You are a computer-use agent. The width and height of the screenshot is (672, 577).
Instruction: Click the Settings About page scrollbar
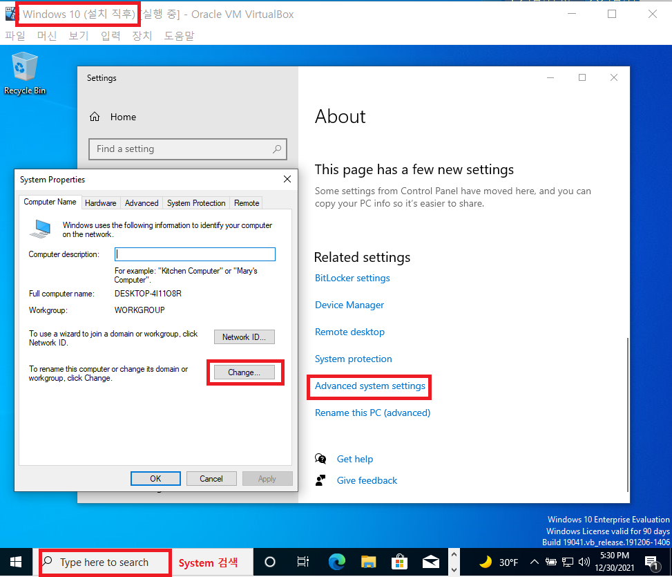coord(628,414)
